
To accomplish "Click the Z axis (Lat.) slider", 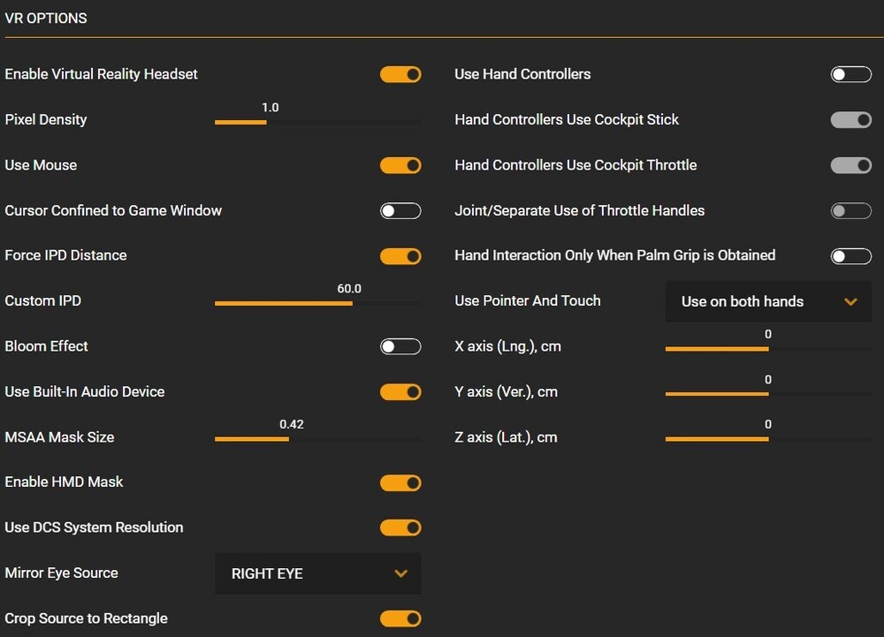I will click(767, 439).
